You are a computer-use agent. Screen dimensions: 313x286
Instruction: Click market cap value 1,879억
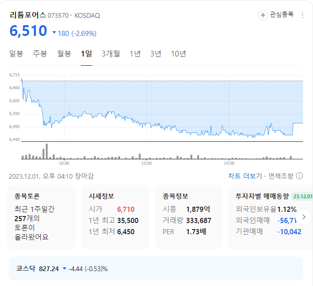pyautogui.click(x=198, y=209)
